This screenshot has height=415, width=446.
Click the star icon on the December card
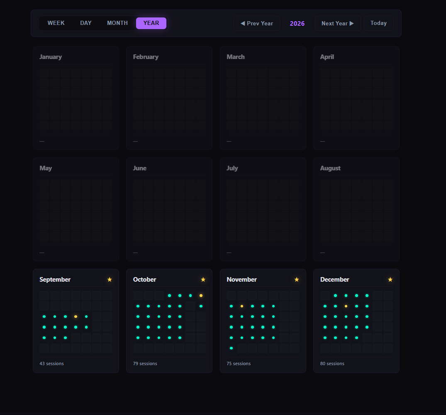390,280
